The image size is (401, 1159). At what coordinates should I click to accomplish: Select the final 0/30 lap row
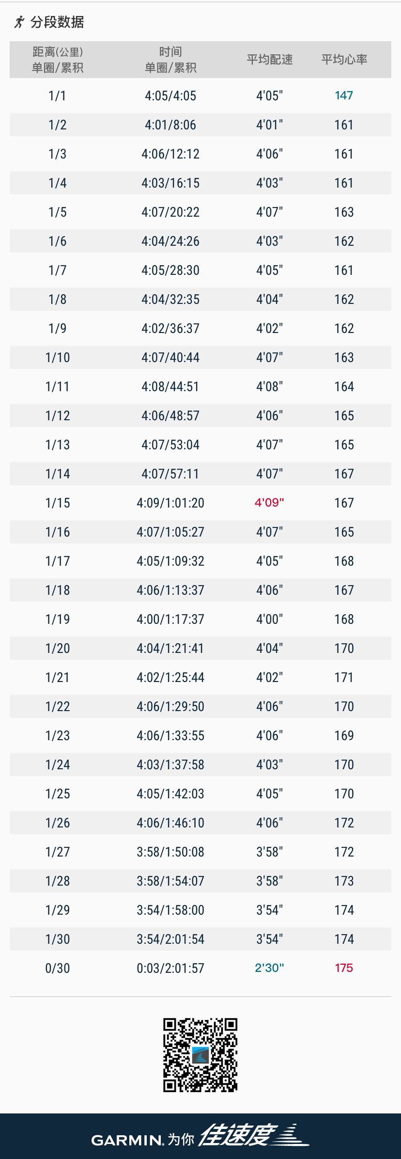[x=200, y=968]
